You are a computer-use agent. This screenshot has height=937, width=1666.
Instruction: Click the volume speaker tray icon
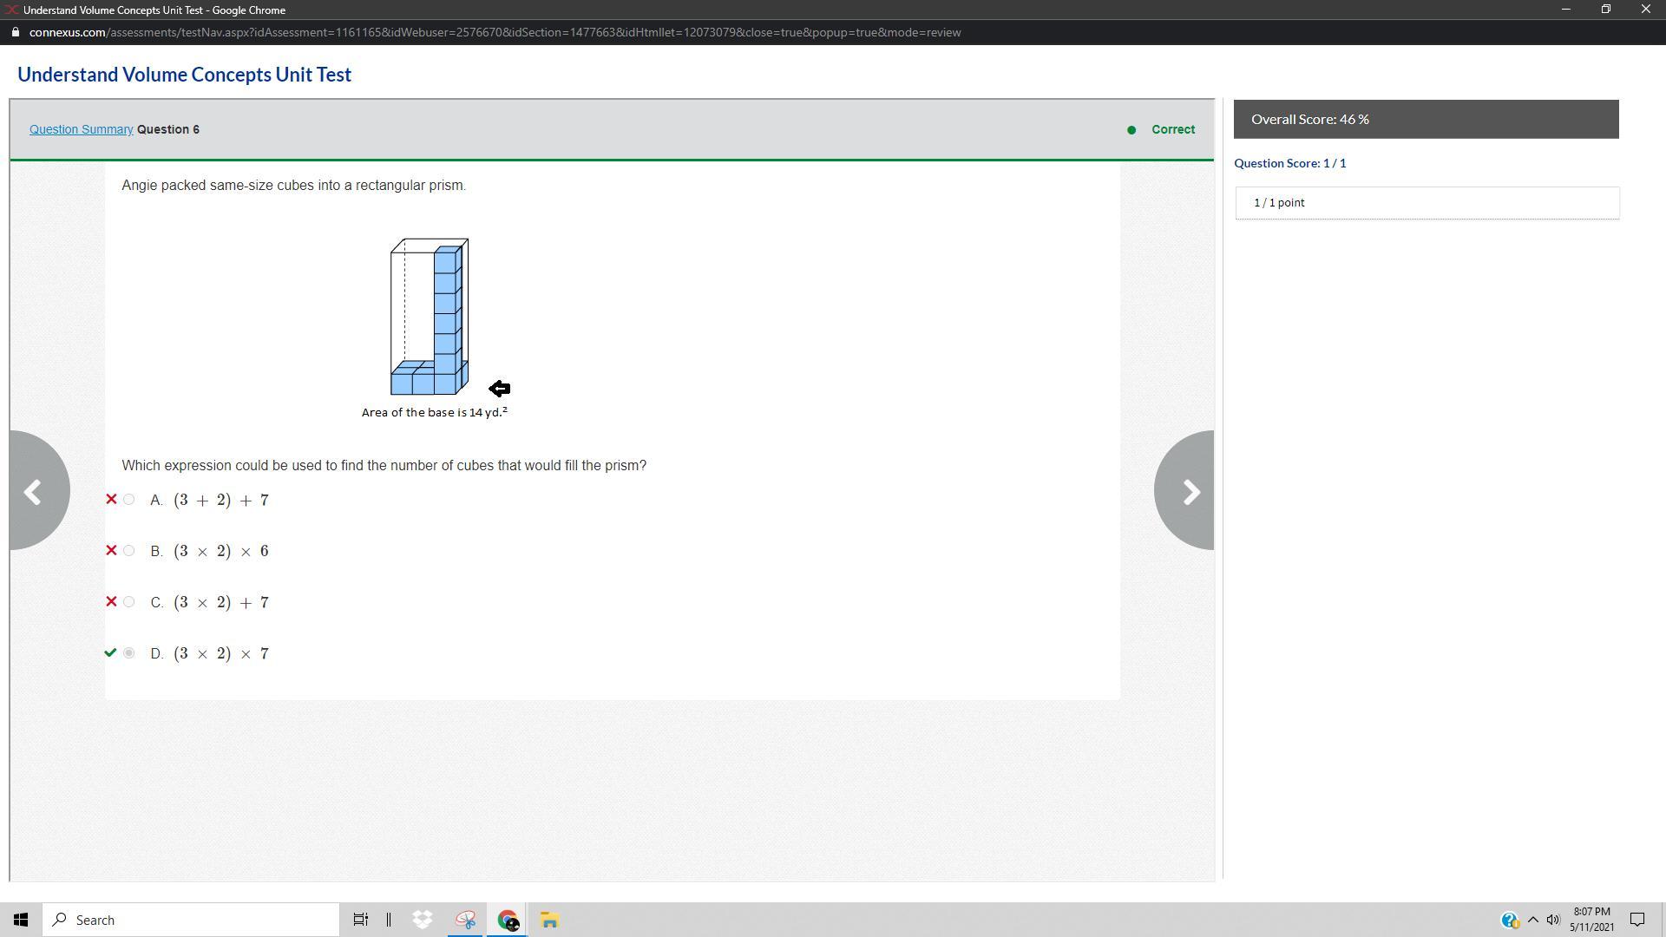point(1553,920)
